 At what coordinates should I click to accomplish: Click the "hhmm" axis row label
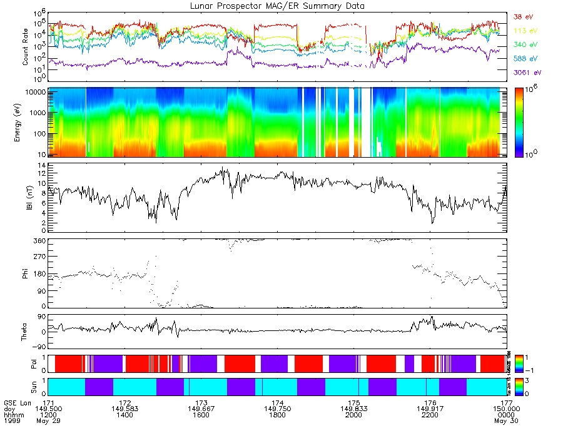coord(14,415)
